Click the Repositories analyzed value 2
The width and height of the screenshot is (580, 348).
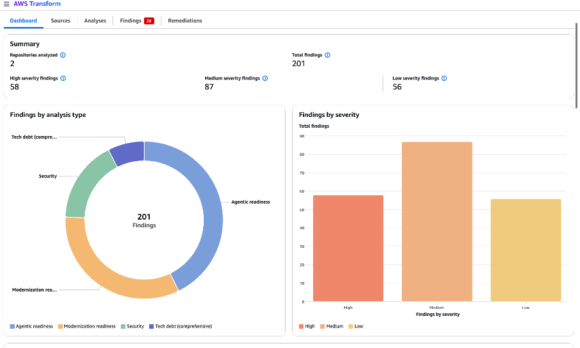click(x=12, y=64)
